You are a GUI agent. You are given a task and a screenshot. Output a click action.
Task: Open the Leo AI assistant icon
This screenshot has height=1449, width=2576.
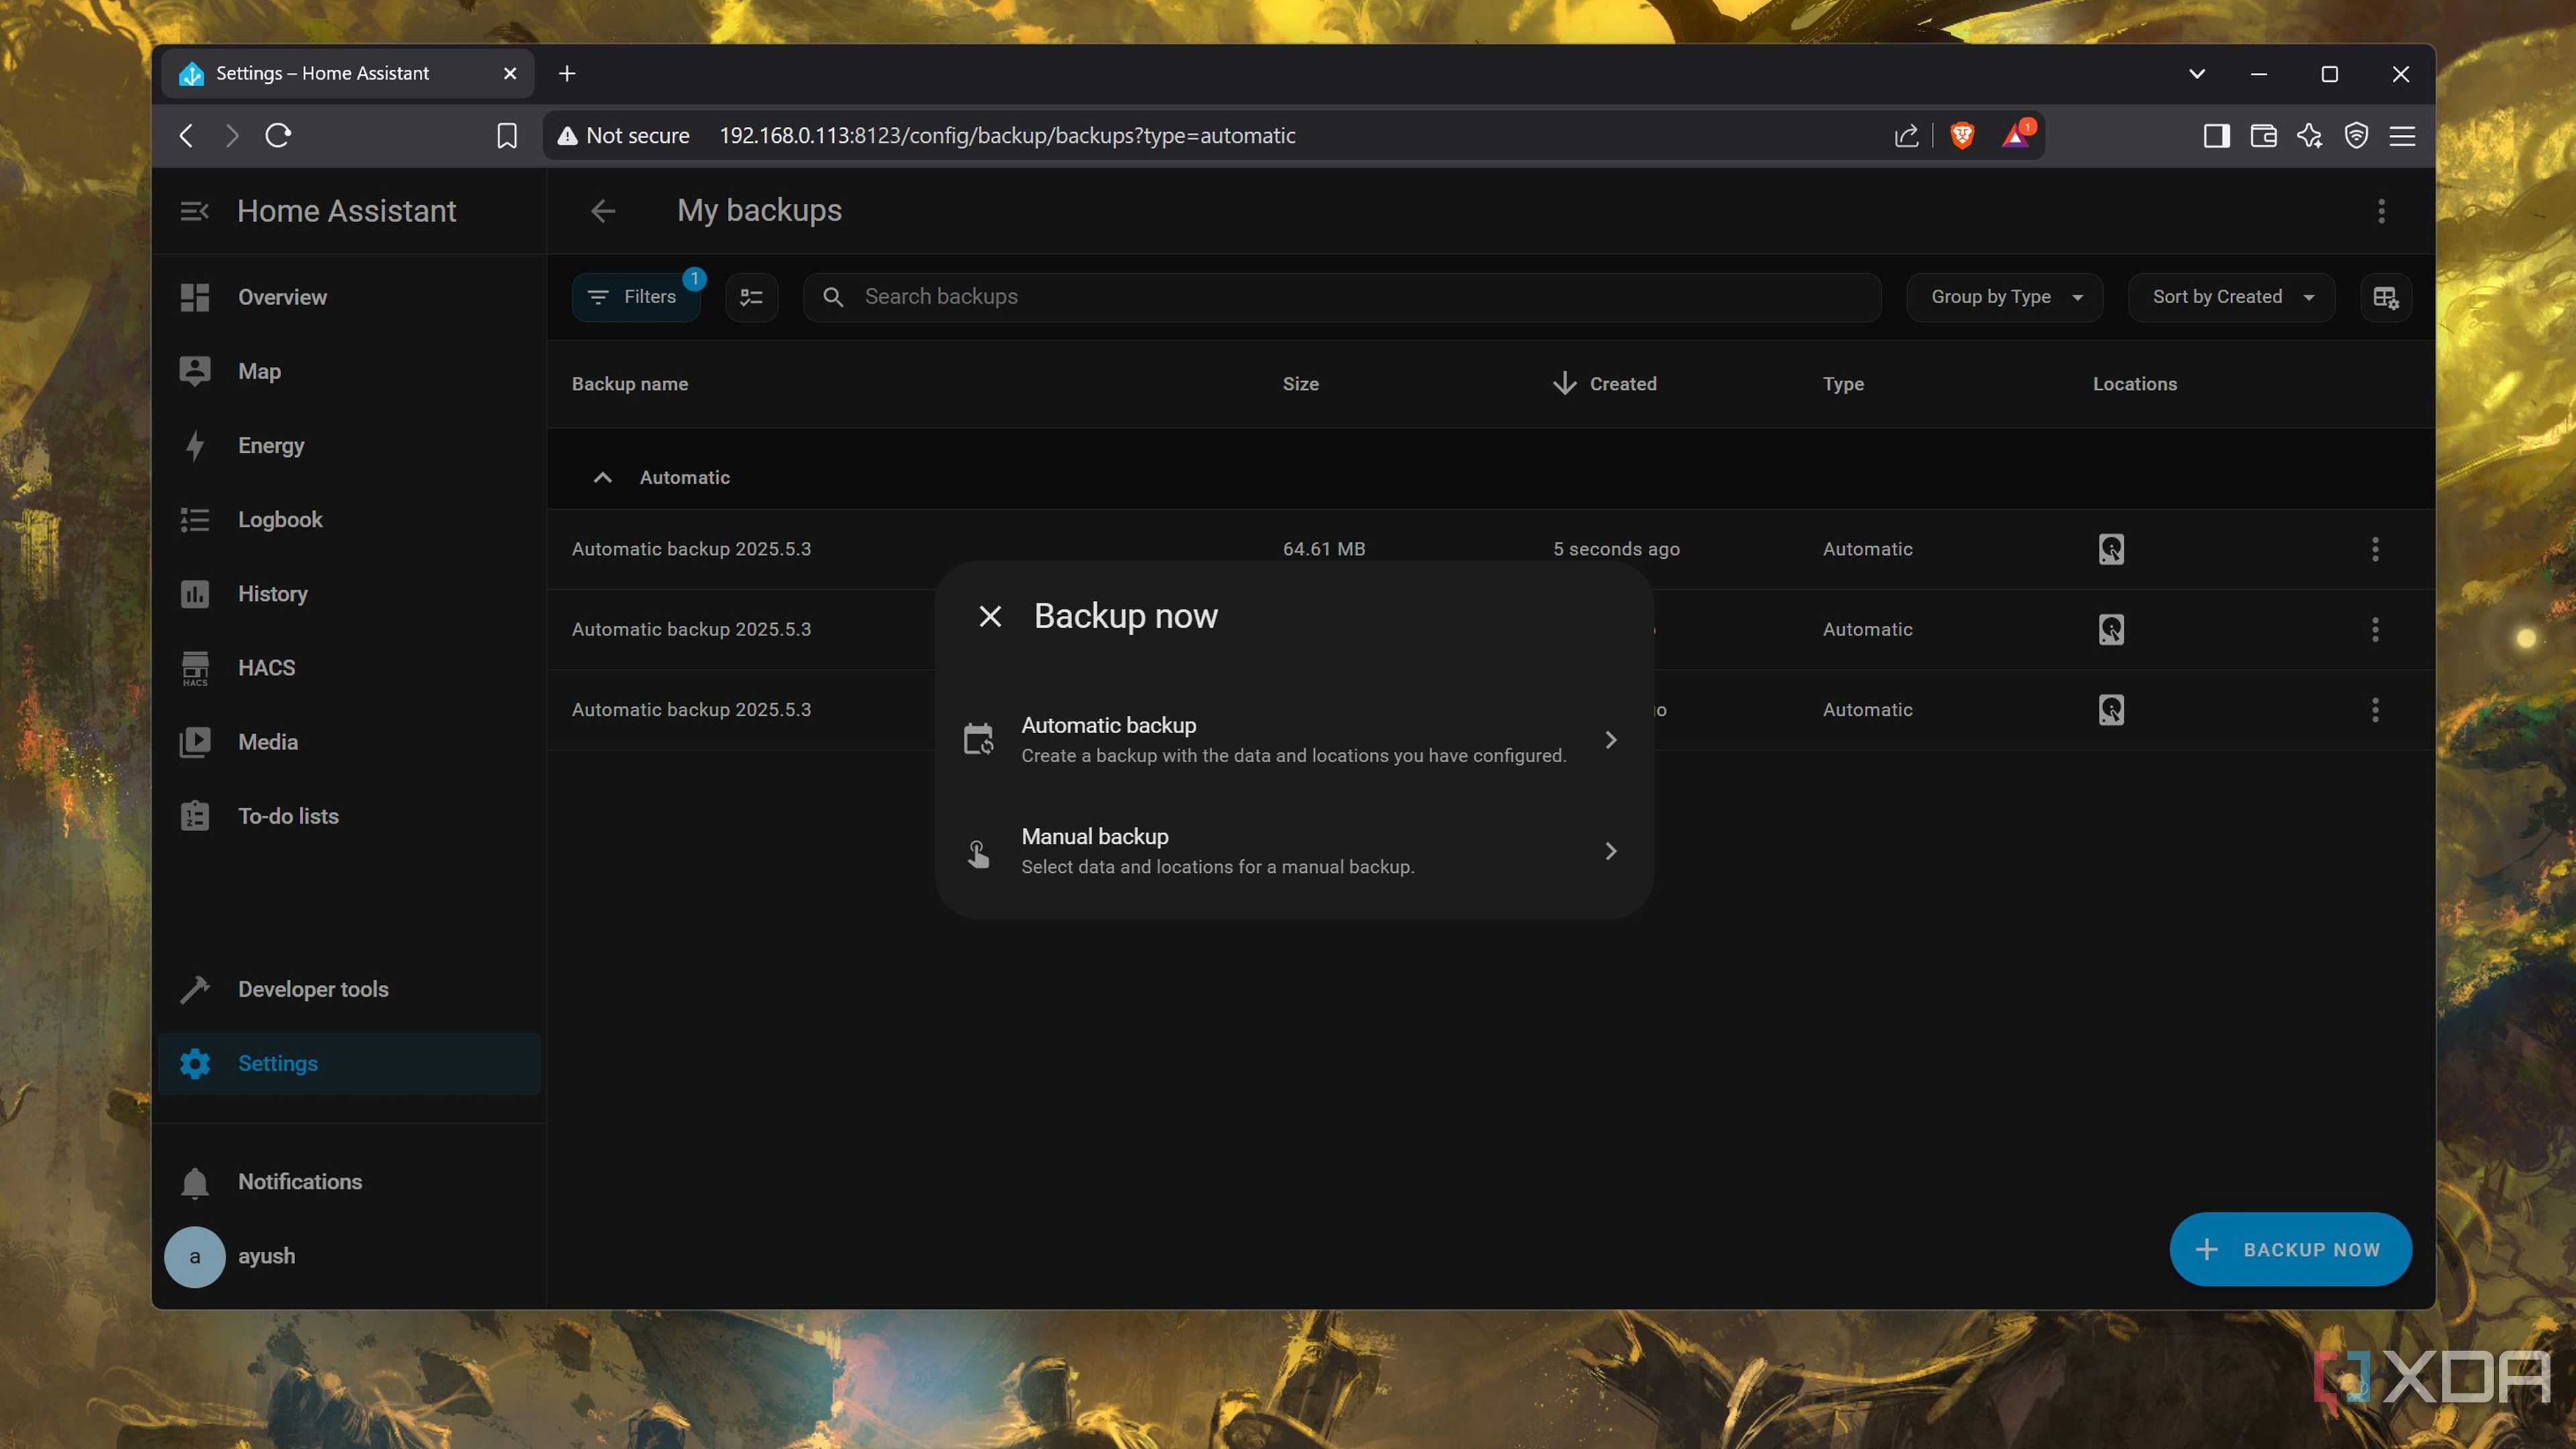click(2309, 135)
